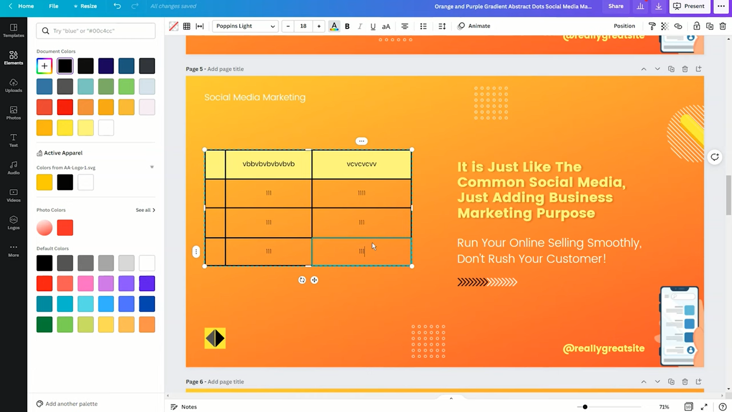Adjust transparency of the selected table
This screenshot has width=732, height=412.
click(665, 26)
